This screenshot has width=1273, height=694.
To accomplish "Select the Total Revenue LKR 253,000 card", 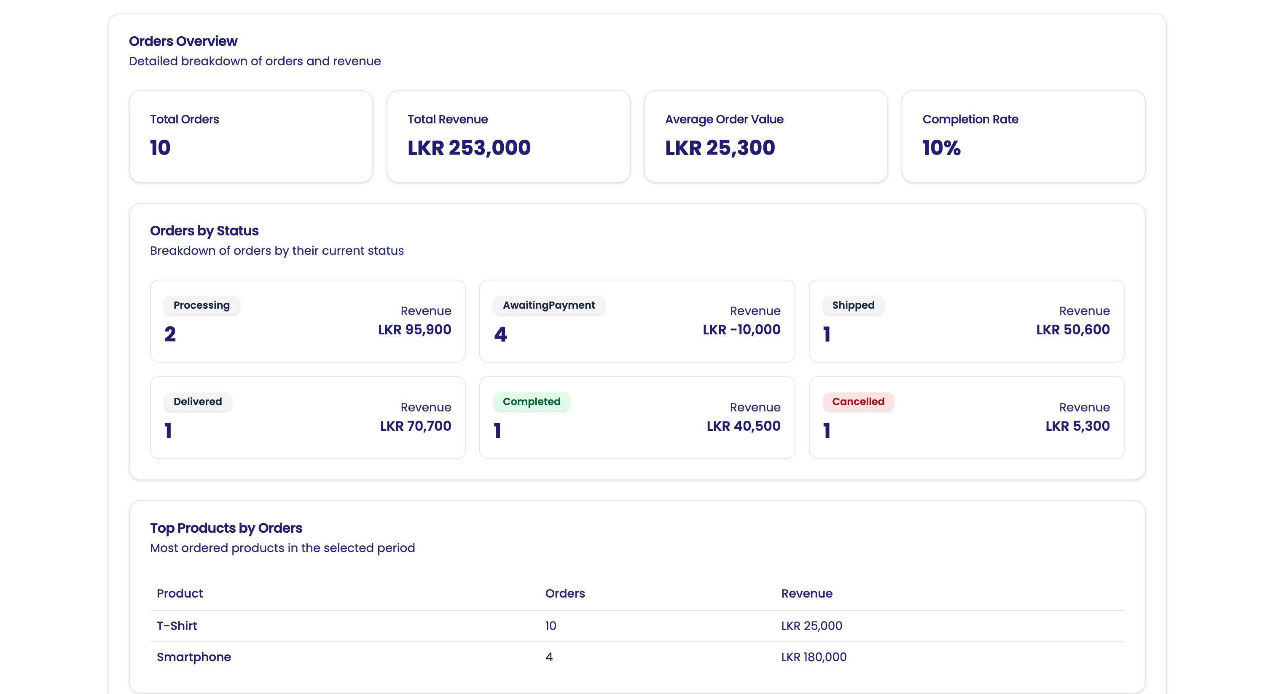I will pyautogui.click(x=508, y=136).
